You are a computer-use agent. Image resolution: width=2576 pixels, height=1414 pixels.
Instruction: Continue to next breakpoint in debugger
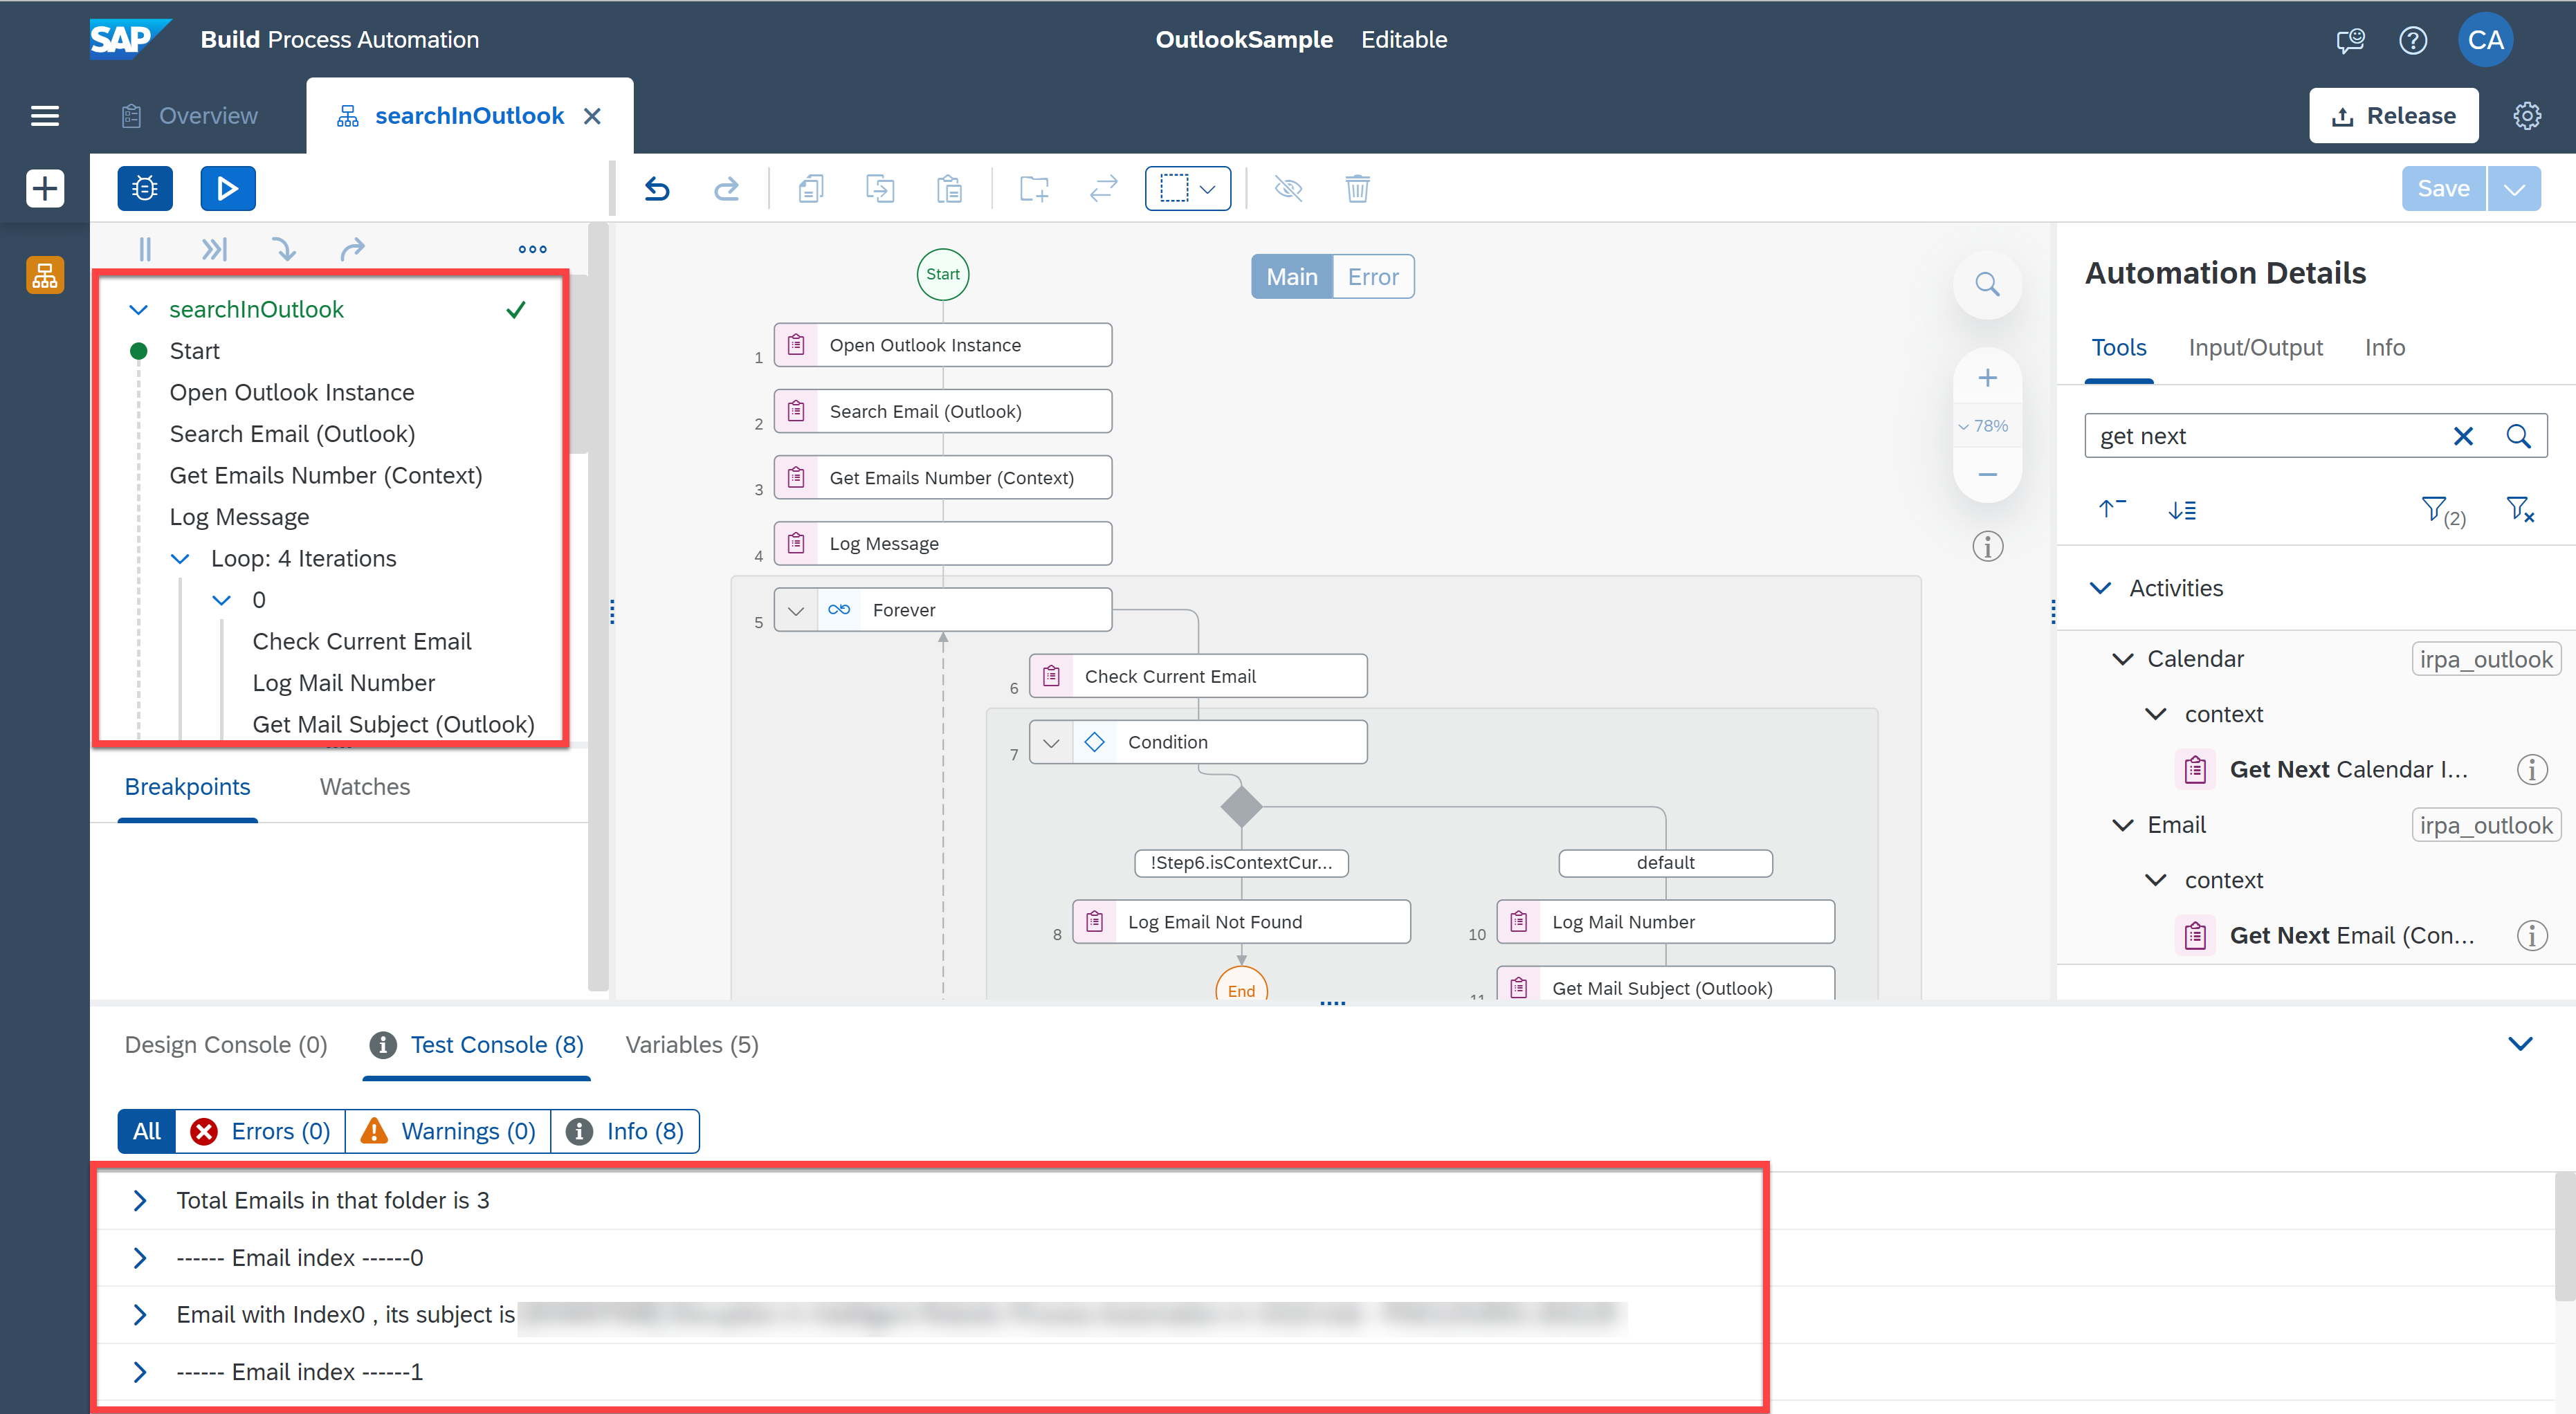[214, 249]
